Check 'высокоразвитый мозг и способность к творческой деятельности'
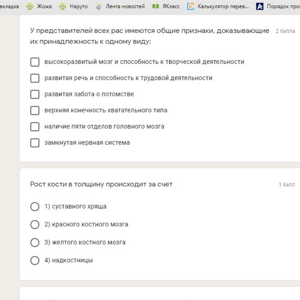Viewport: 300px width, 300px height. (35, 62)
